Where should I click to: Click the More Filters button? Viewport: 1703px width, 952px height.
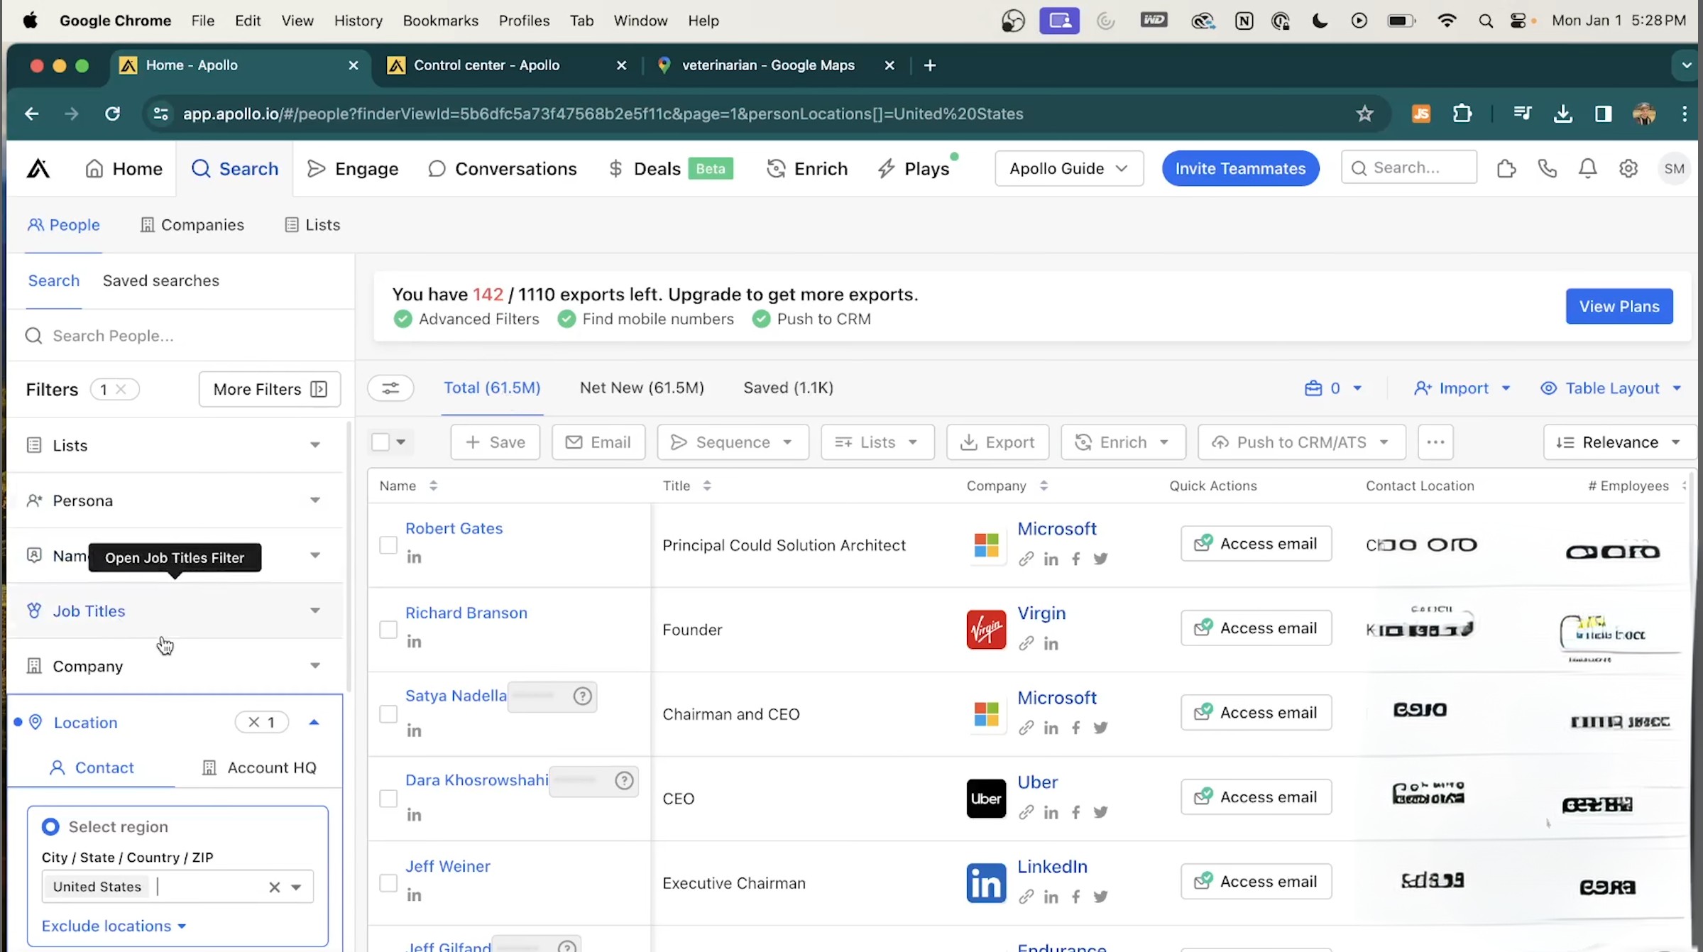click(270, 389)
